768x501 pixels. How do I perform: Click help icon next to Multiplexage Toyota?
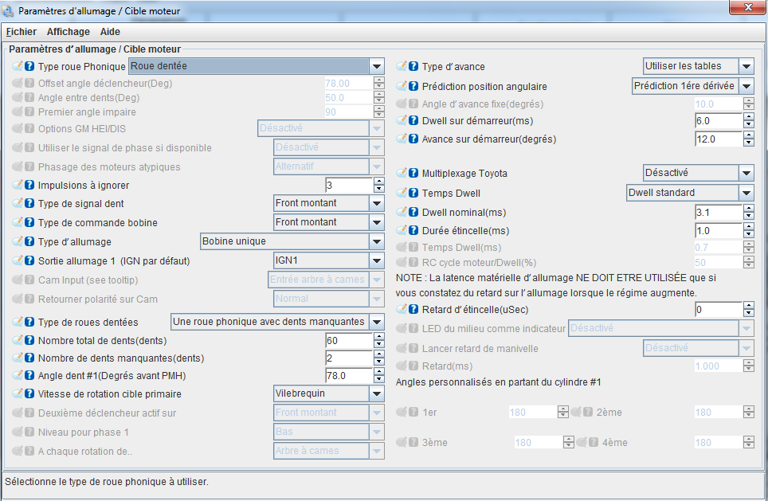[413, 173]
